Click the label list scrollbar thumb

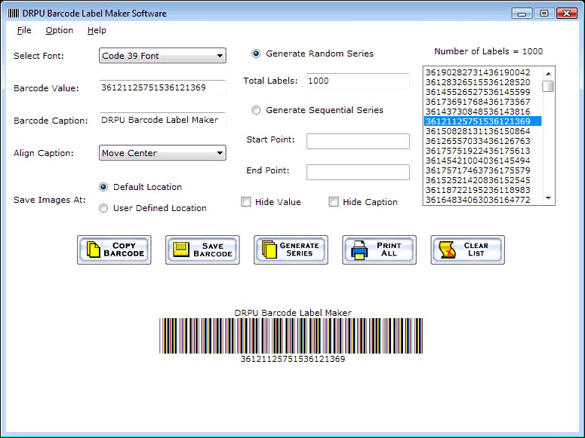548,86
